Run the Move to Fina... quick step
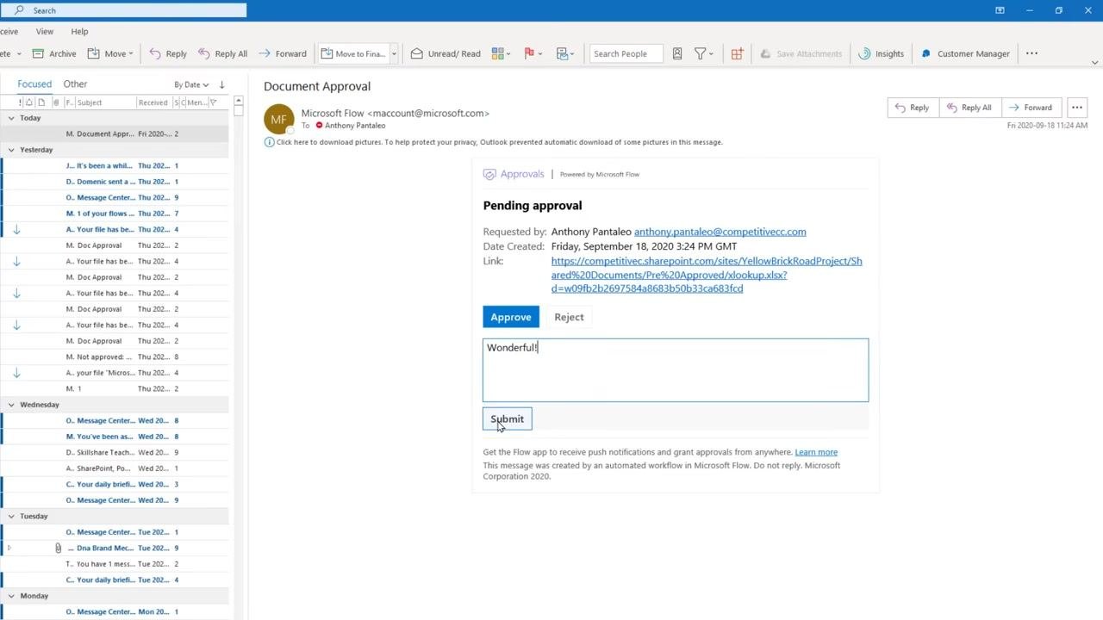 click(353, 53)
